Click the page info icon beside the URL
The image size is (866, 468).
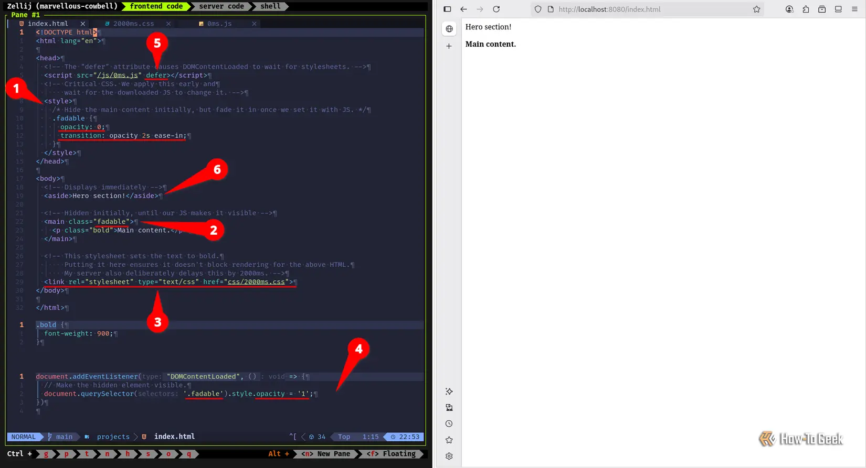pyautogui.click(x=551, y=9)
